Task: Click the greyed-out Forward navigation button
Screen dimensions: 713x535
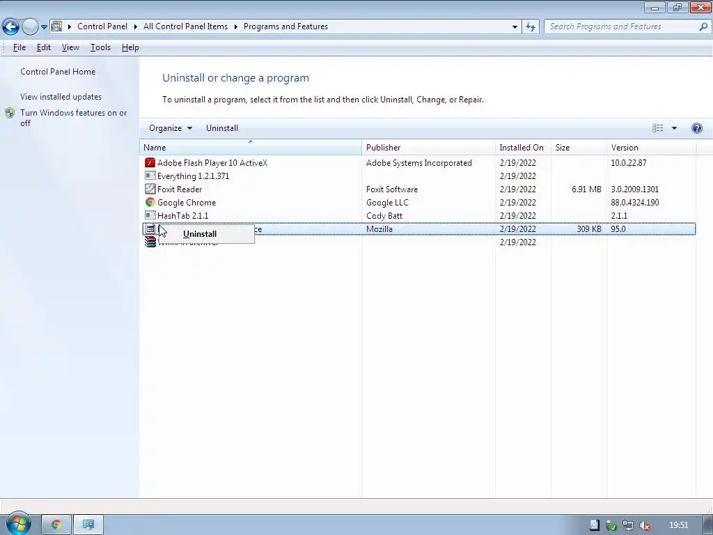Action: pos(30,27)
